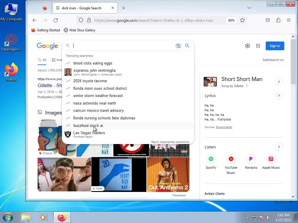
Task: Open more options dots beside Gillette
Action: (x=247, y=86)
